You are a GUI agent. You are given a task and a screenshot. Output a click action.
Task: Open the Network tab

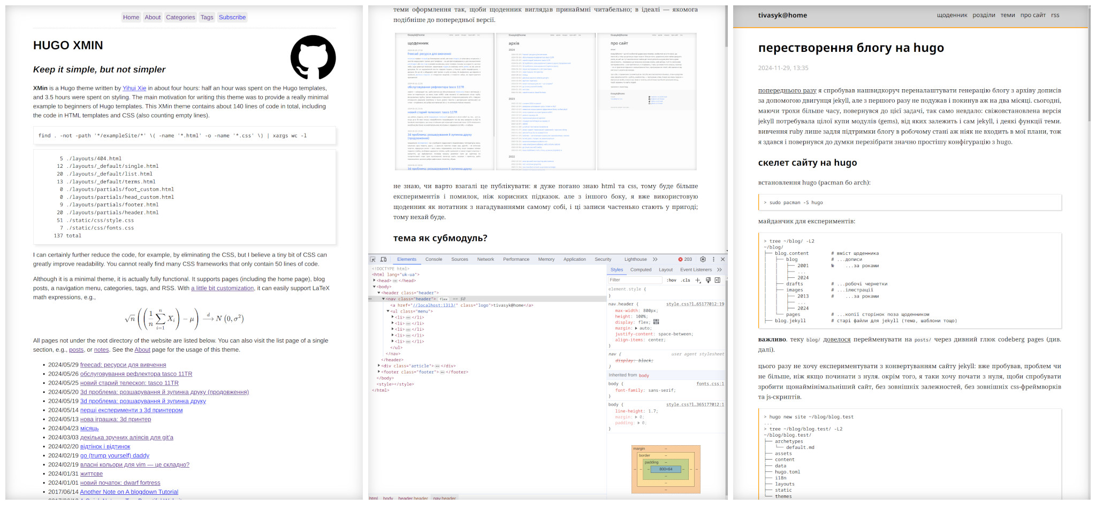[485, 259]
